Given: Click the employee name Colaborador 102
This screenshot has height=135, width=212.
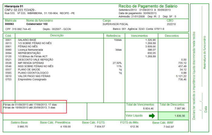Looking at the screenshot, I should tap(37, 24).
